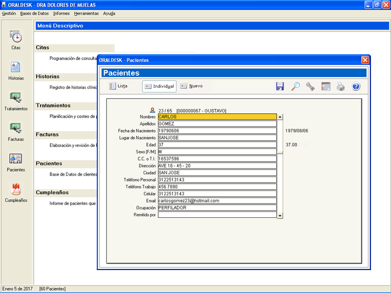391x293 pixels.
Task: Click the calendar icon in Pacientes toolbar
Action: (326, 86)
